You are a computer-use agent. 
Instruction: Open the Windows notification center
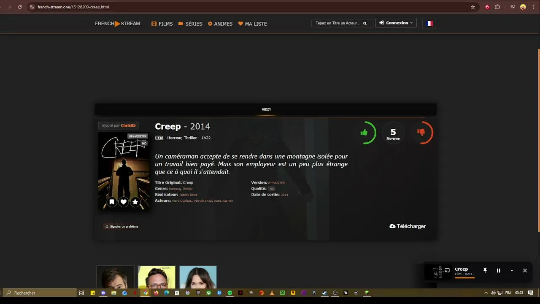[x=530, y=293]
